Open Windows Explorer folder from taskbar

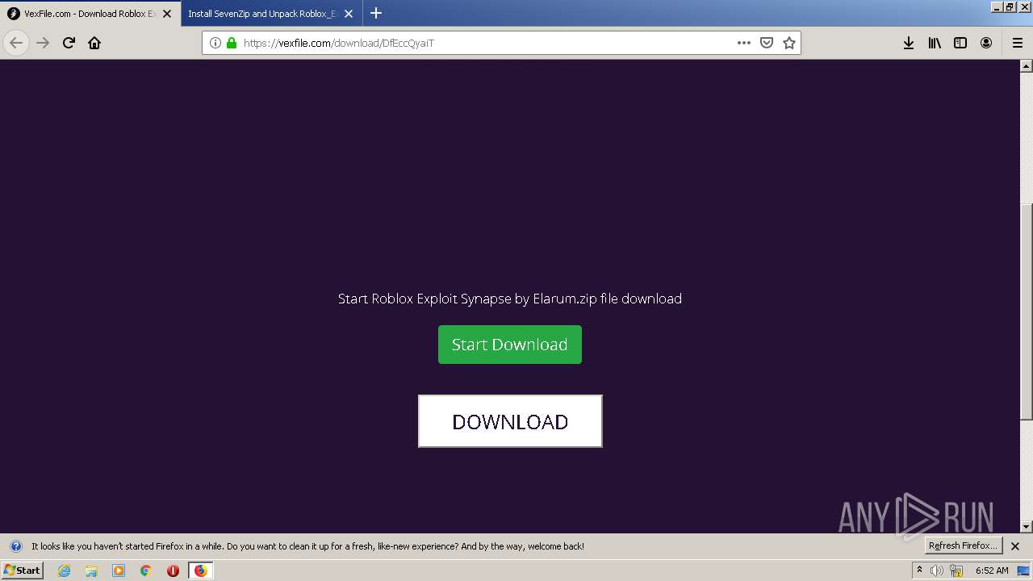tap(91, 571)
